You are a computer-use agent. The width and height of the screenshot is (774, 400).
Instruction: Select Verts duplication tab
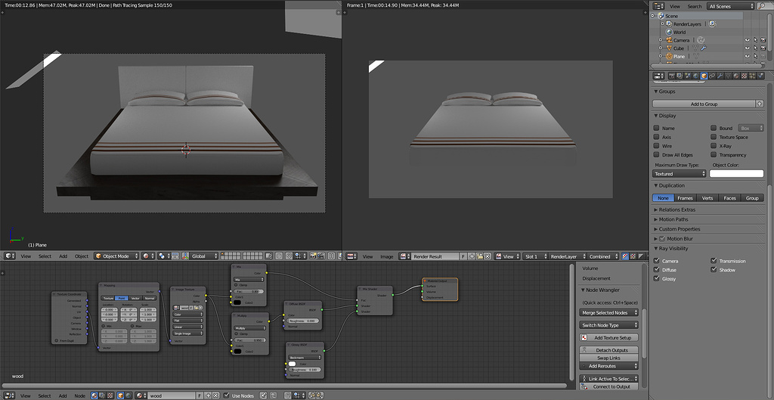pos(707,198)
